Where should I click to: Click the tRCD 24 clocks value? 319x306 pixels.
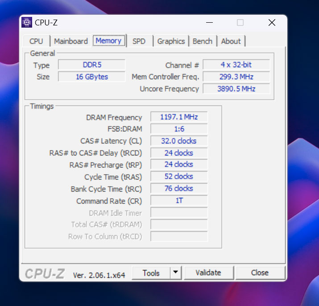point(179,153)
